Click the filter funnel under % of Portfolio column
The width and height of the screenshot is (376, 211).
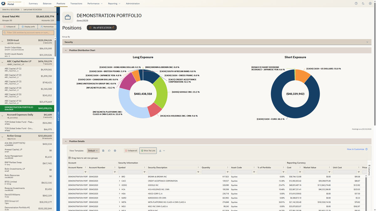283,172
